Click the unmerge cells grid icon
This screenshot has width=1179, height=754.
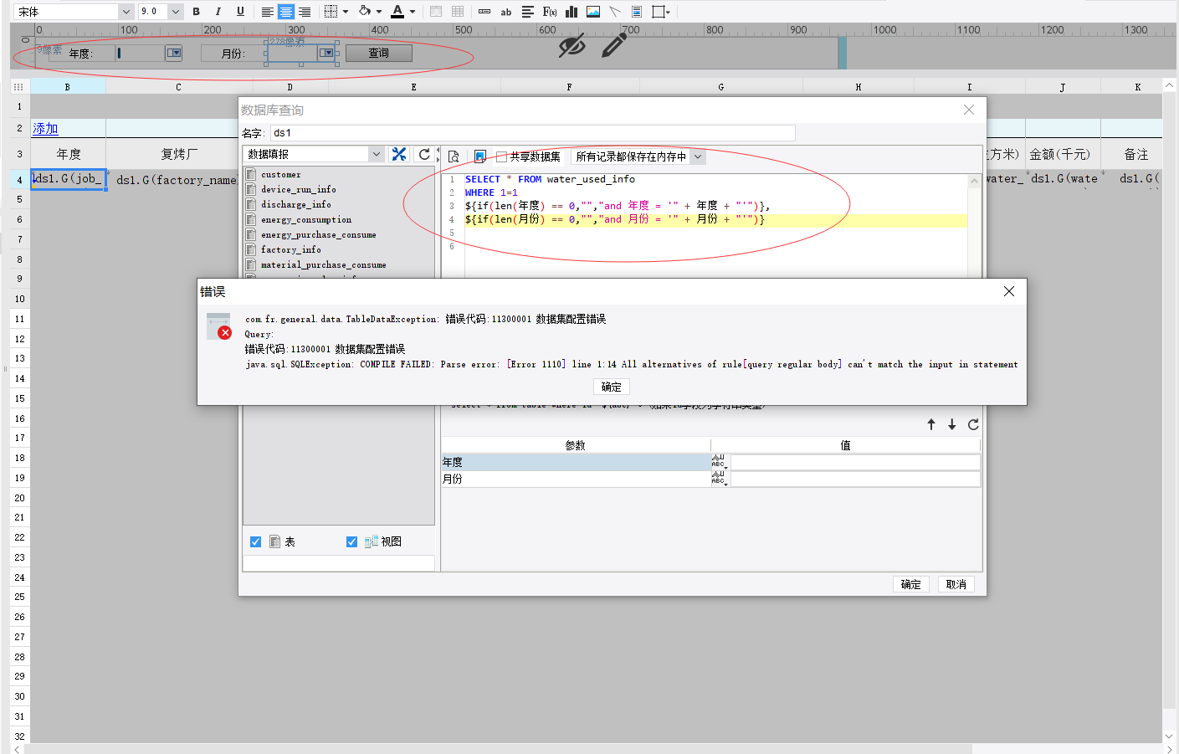point(458,12)
